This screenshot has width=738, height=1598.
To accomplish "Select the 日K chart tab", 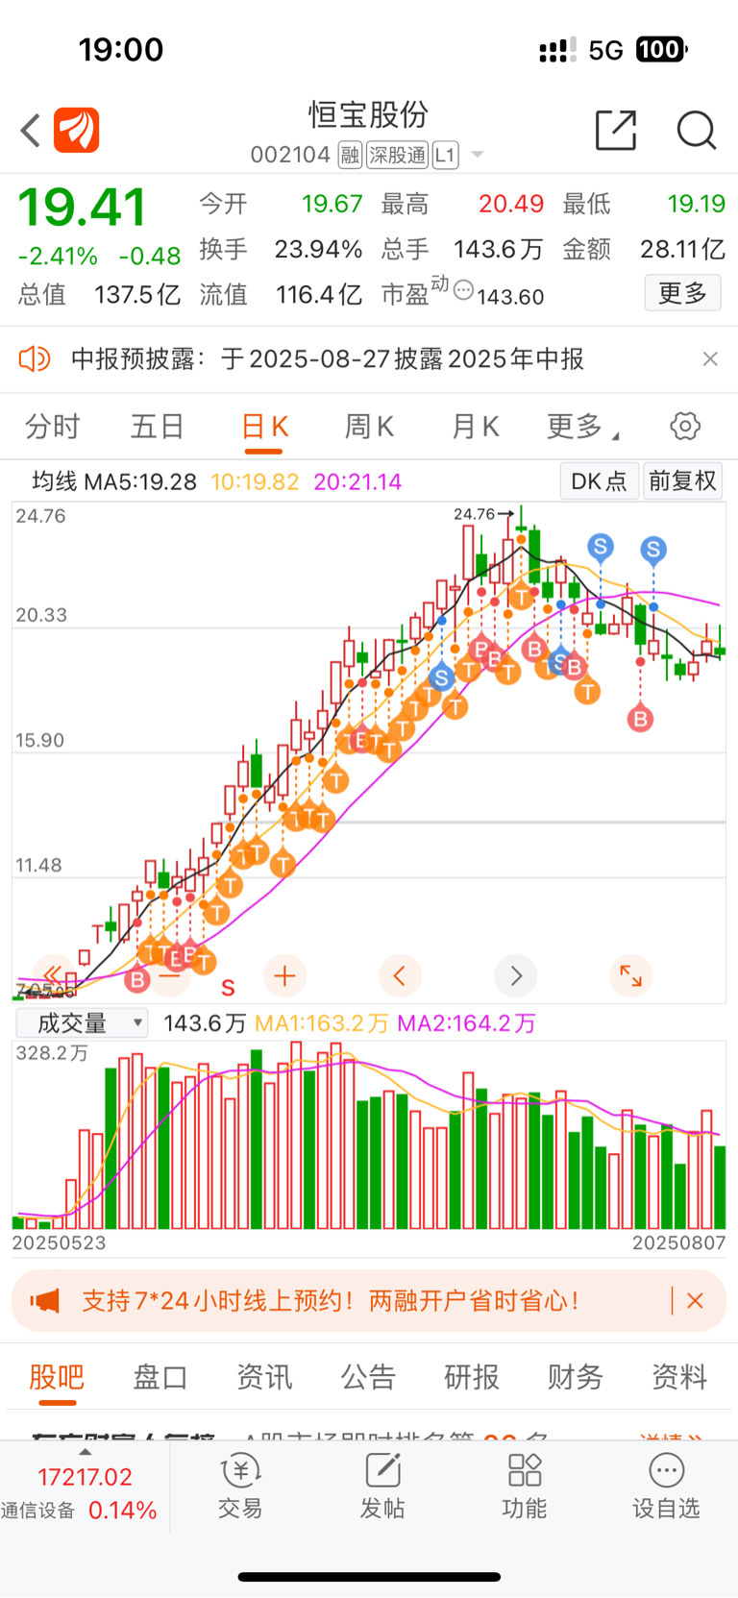I will [264, 426].
